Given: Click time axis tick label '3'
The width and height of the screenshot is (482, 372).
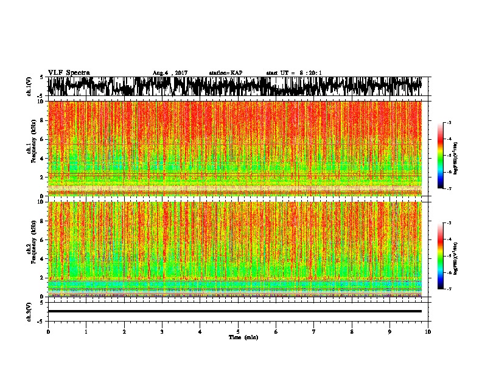Looking at the screenshot, I should click(x=162, y=332).
